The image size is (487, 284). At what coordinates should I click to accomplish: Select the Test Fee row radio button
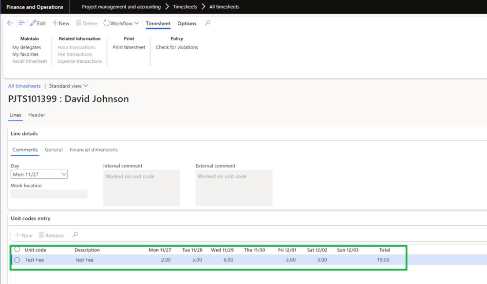pos(17,260)
